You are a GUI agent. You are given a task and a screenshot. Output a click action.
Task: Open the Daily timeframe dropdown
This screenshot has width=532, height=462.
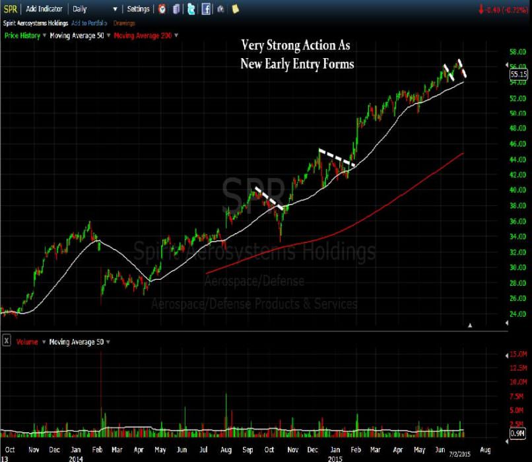(95, 9)
